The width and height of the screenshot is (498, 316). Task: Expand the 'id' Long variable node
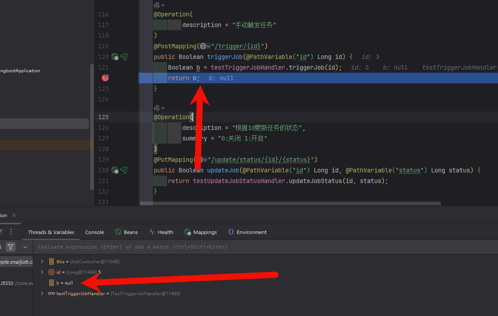[x=42, y=272]
